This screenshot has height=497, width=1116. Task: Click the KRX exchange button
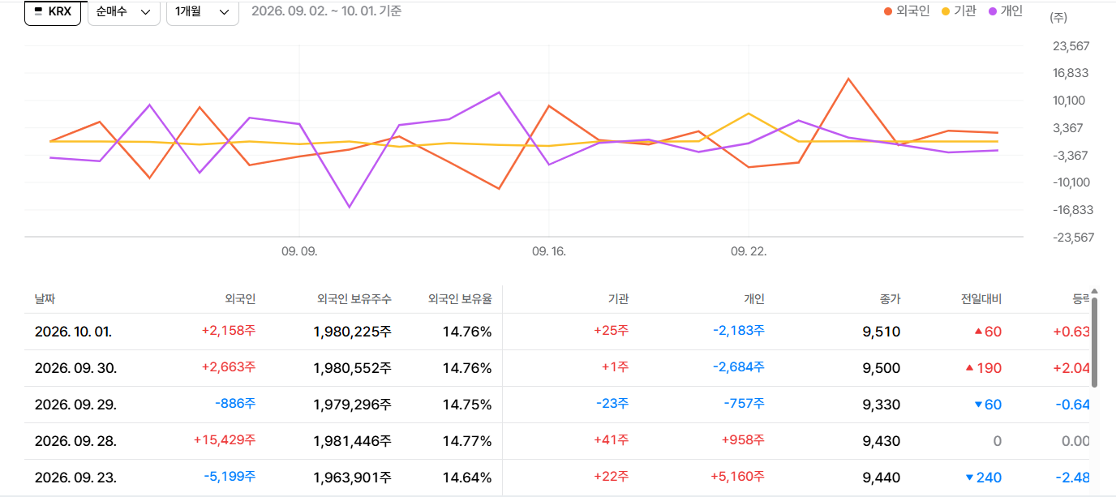point(53,12)
